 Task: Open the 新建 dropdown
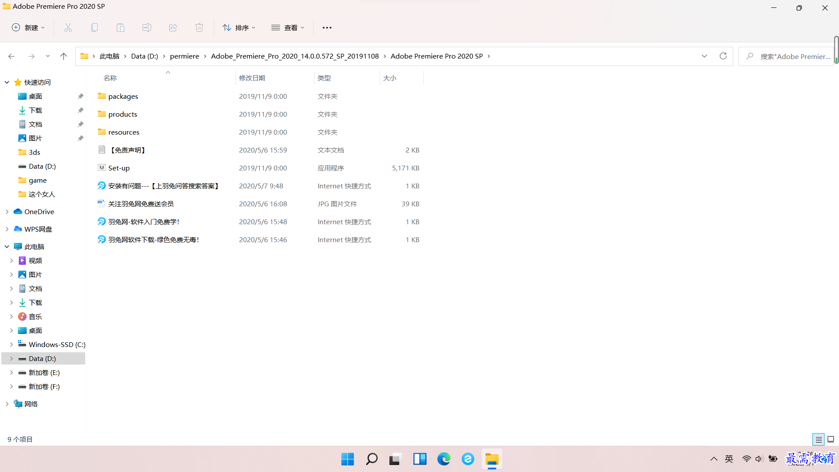coord(28,28)
